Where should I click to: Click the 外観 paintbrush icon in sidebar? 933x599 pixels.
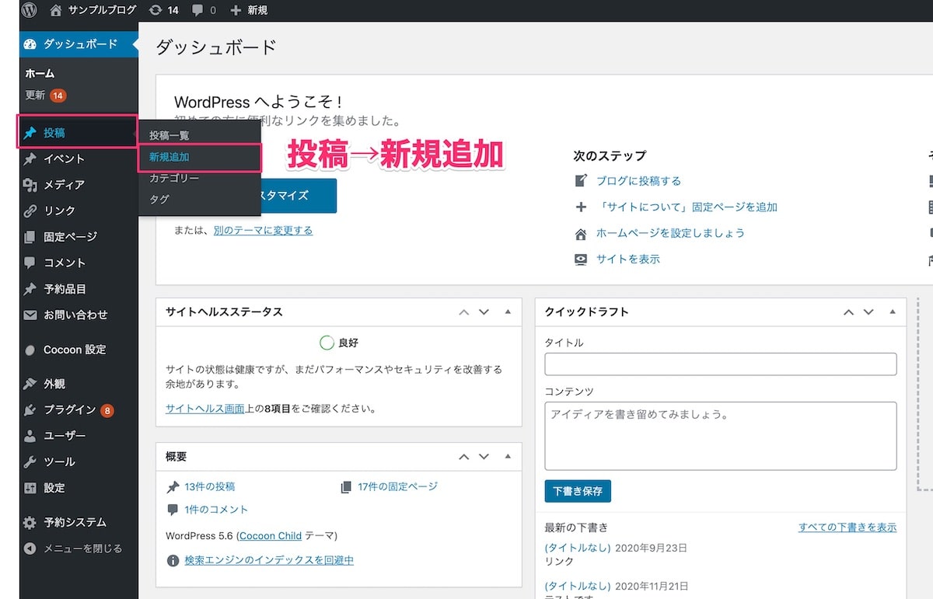coord(30,384)
